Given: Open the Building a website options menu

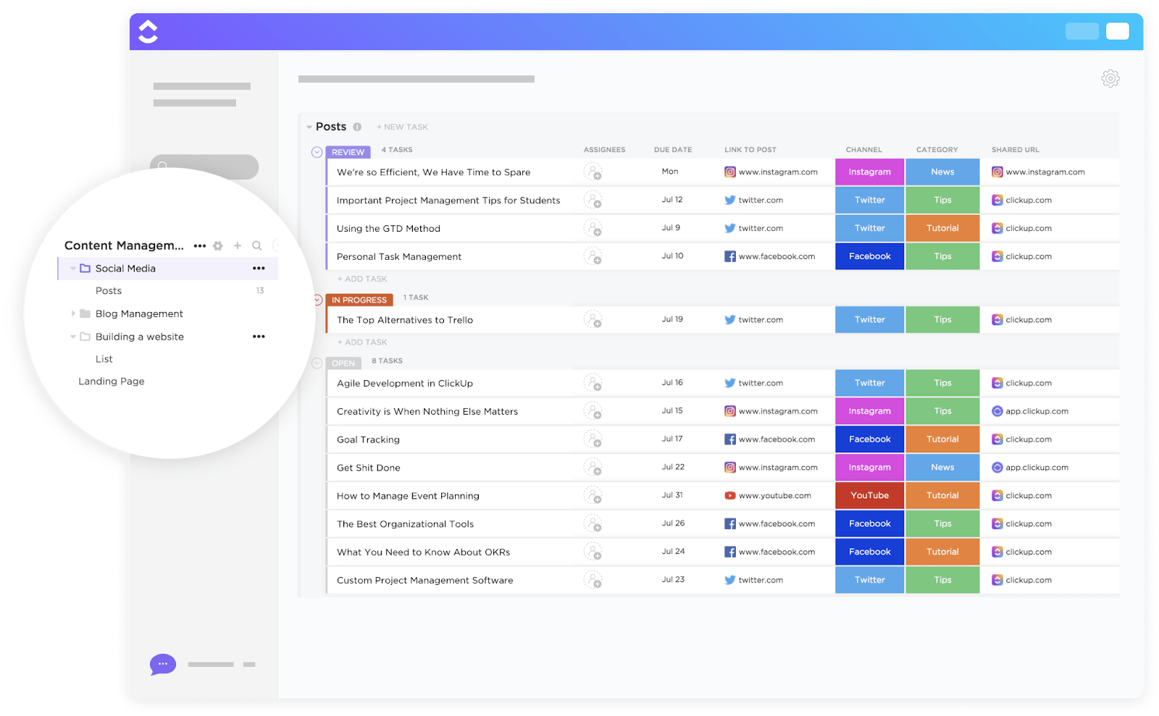Looking at the screenshot, I should point(259,336).
